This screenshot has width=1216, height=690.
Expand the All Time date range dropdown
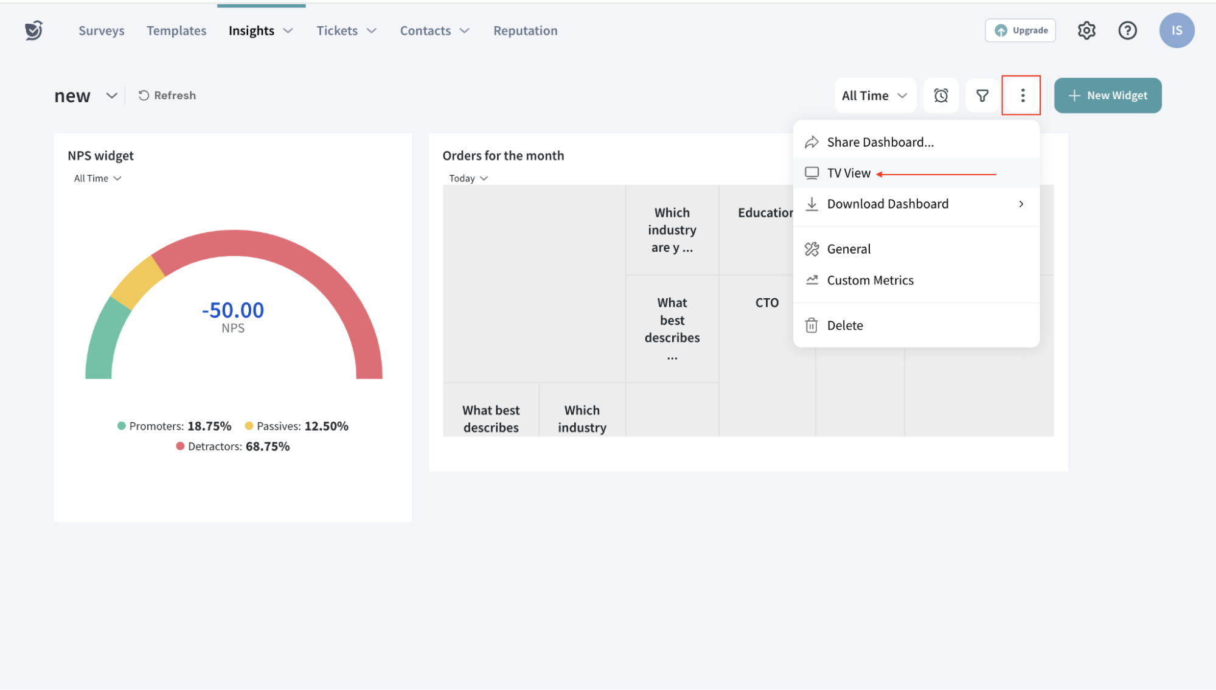(875, 95)
